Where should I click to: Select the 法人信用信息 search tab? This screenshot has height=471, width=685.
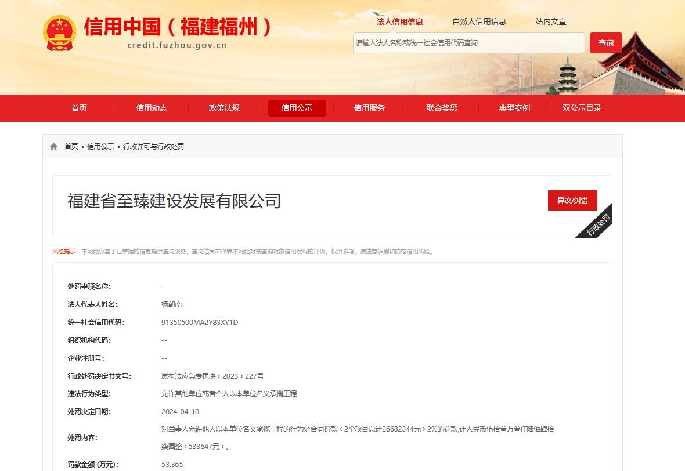400,21
